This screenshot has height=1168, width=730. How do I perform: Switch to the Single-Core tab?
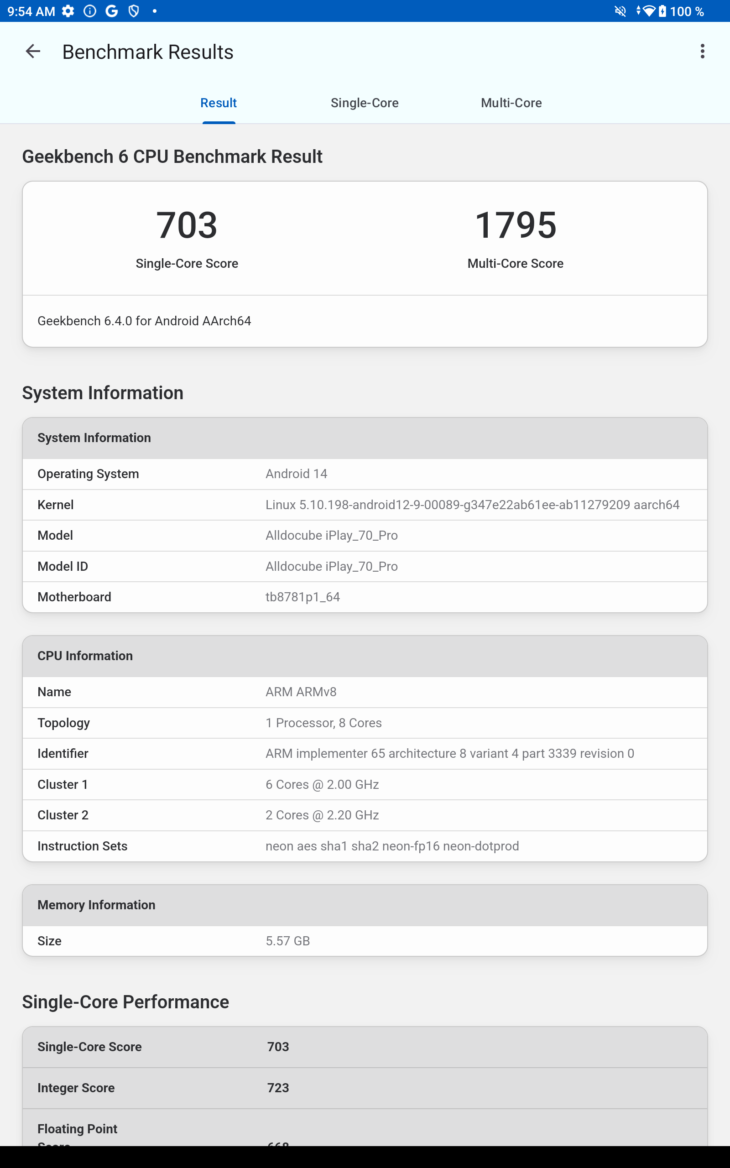click(x=365, y=103)
